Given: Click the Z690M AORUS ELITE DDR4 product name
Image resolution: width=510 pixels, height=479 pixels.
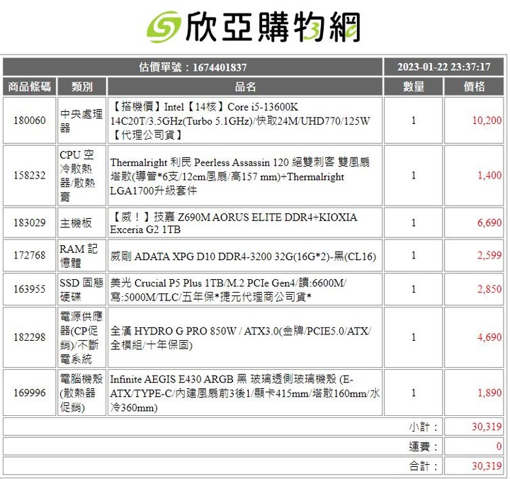Looking at the screenshot, I should (x=234, y=223).
